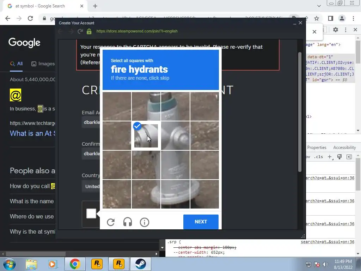Open Windows Start button
Image resolution: width=361 pixels, height=271 pixels.
point(10,264)
